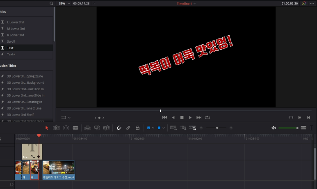Choose the Trim edit mode tool
Image resolution: width=317 pixels, height=189 pixels.
(56, 128)
